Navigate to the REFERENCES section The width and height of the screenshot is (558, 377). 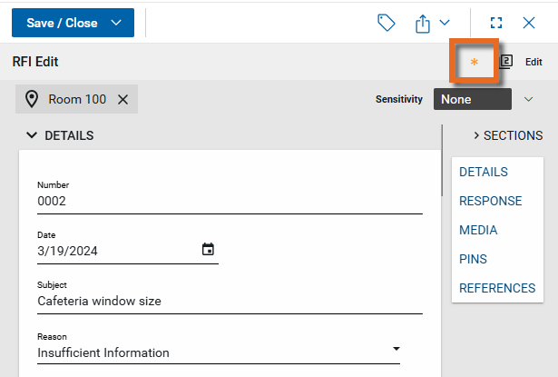pos(496,288)
